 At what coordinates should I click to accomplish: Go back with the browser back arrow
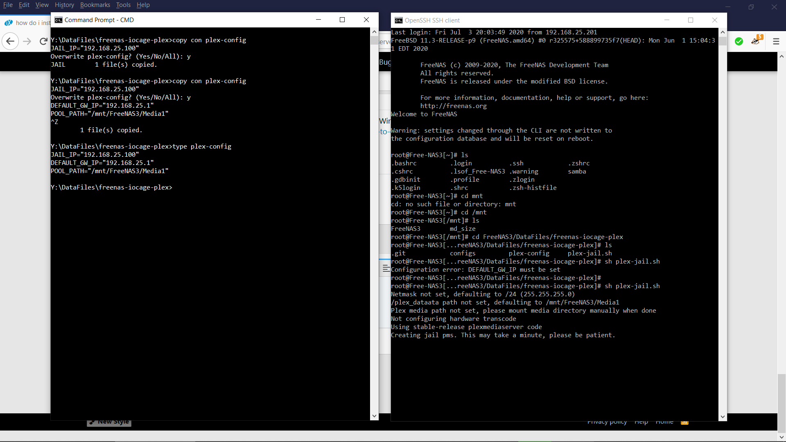click(10, 41)
